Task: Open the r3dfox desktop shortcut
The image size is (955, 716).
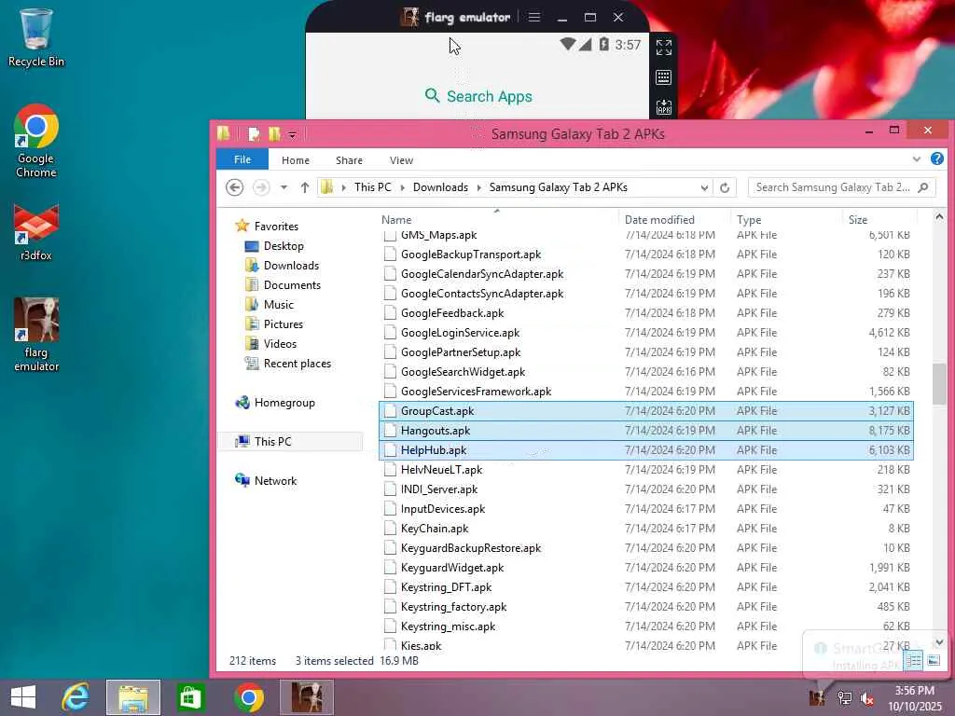Action: (x=36, y=232)
